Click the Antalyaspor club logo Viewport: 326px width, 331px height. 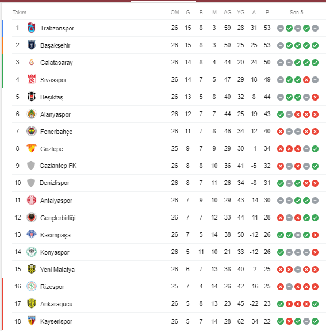click(x=32, y=200)
